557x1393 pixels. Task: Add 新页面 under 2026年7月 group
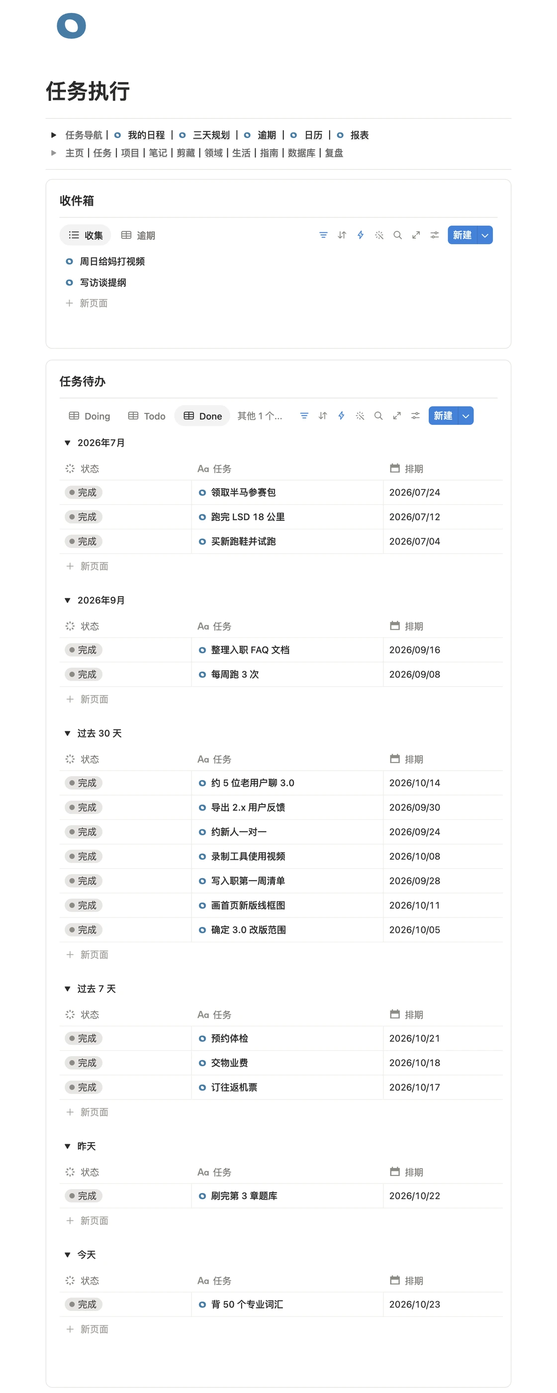(x=87, y=566)
